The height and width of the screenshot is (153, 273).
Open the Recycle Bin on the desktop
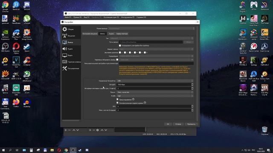coord(264,130)
